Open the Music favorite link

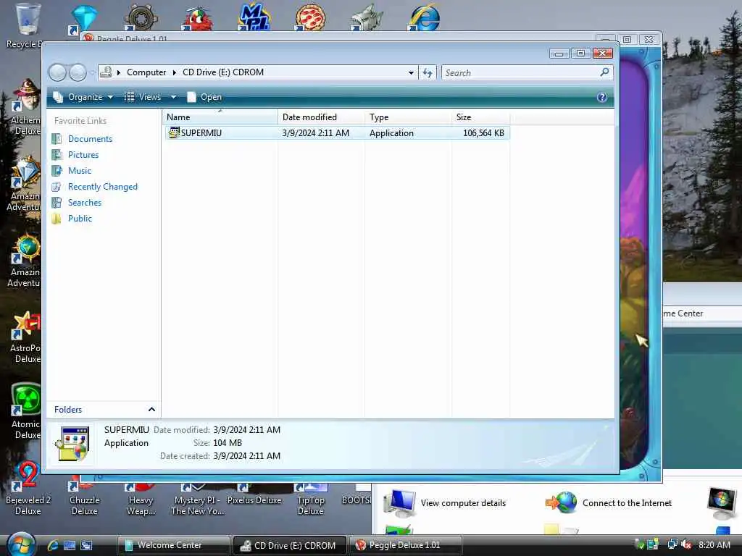tap(80, 171)
